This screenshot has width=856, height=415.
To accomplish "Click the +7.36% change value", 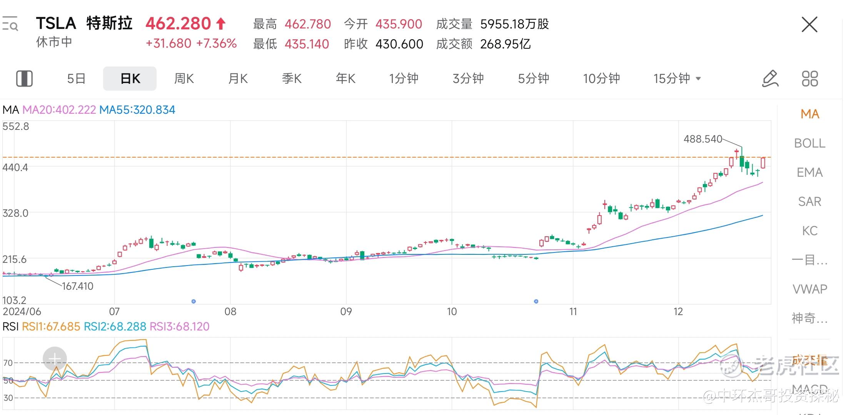I will coord(216,43).
